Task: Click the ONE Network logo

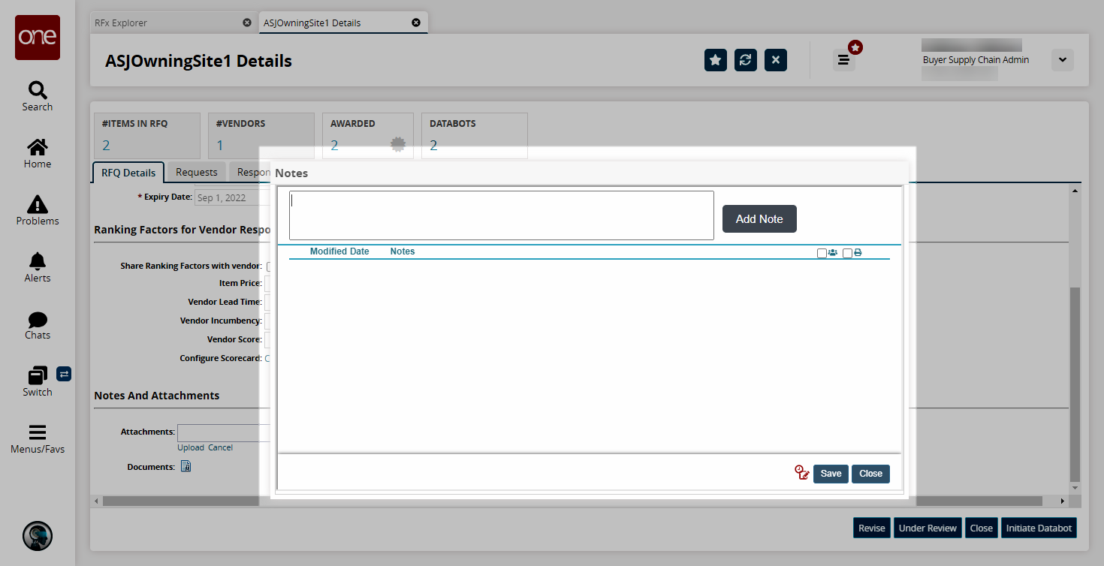Action: tap(38, 38)
